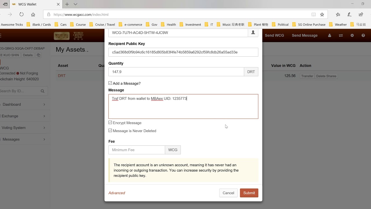Click the account Details button

pyautogui.click(x=28, y=55)
